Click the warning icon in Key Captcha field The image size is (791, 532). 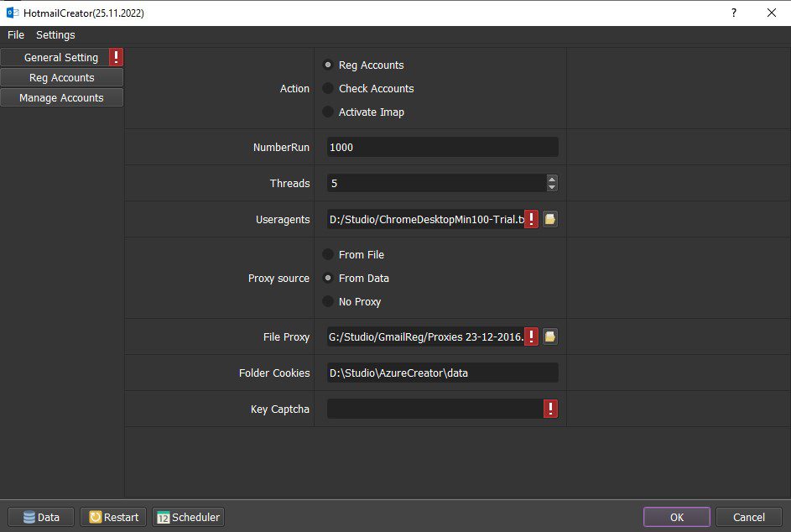click(x=550, y=409)
